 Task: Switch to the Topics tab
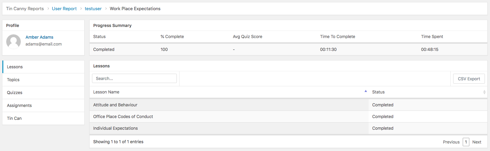point(13,80)
